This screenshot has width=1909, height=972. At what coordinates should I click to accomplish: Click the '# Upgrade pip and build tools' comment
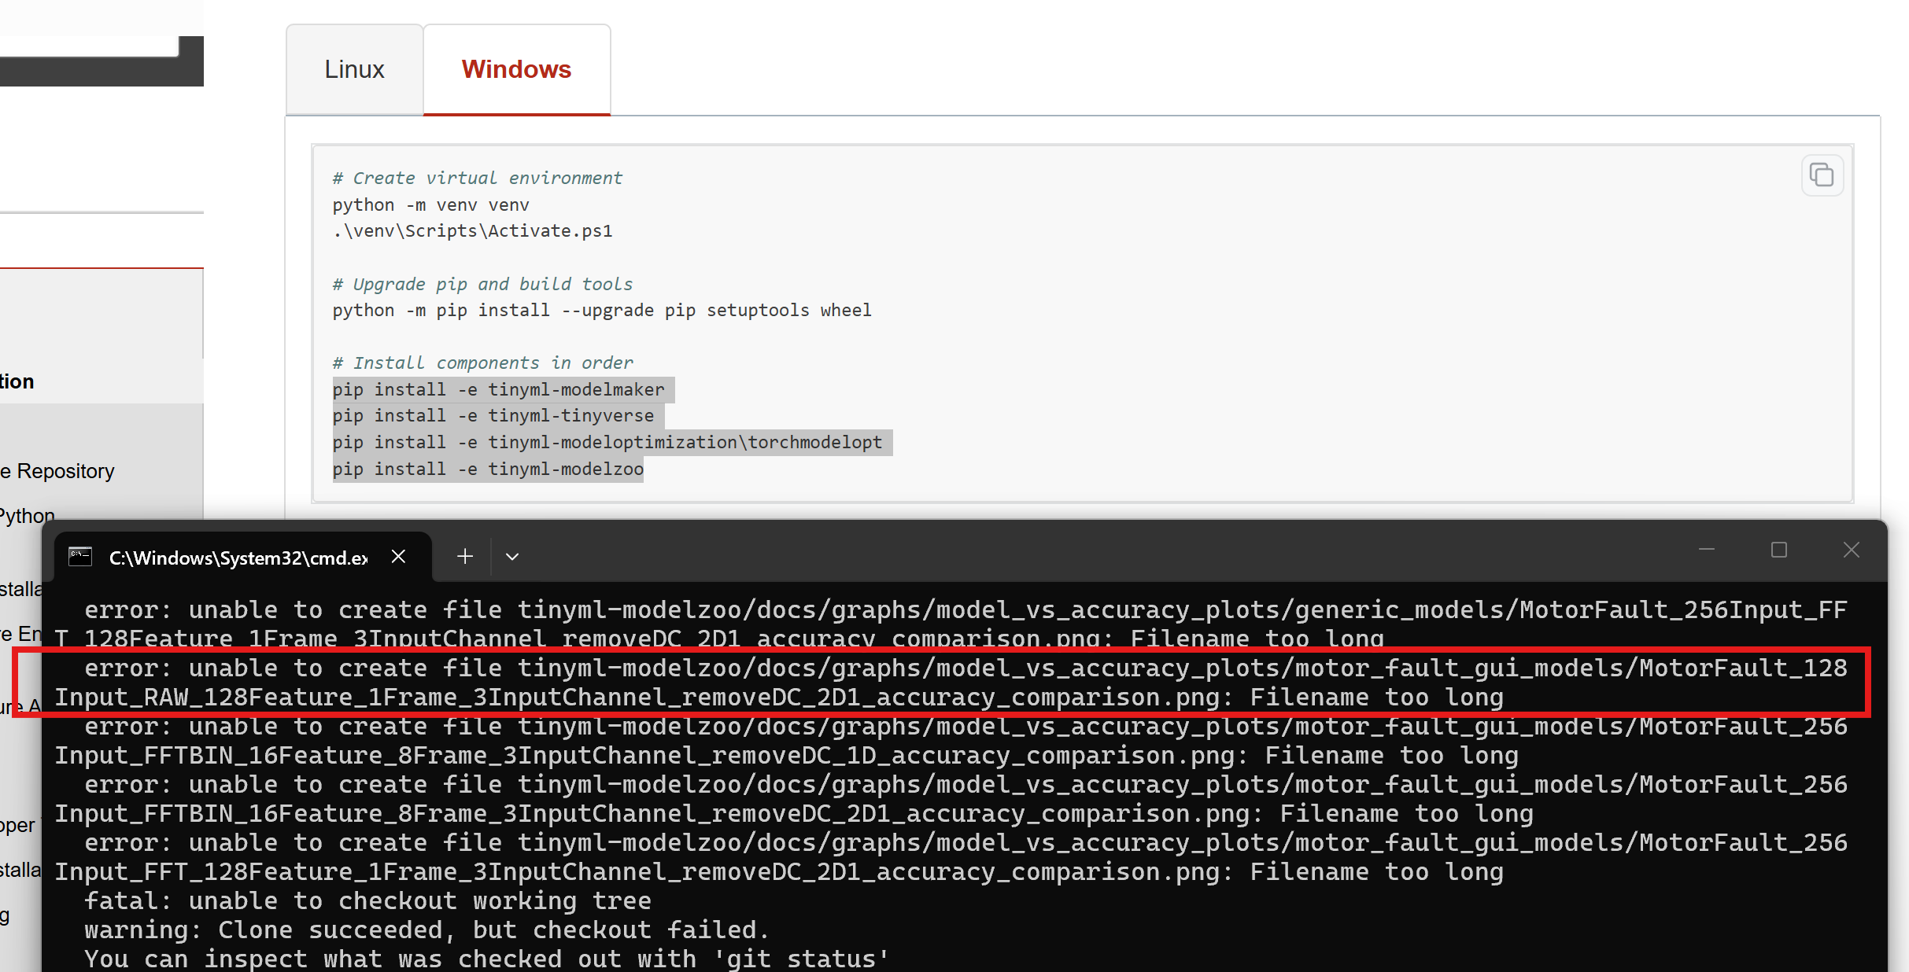(x=482, y=284)
